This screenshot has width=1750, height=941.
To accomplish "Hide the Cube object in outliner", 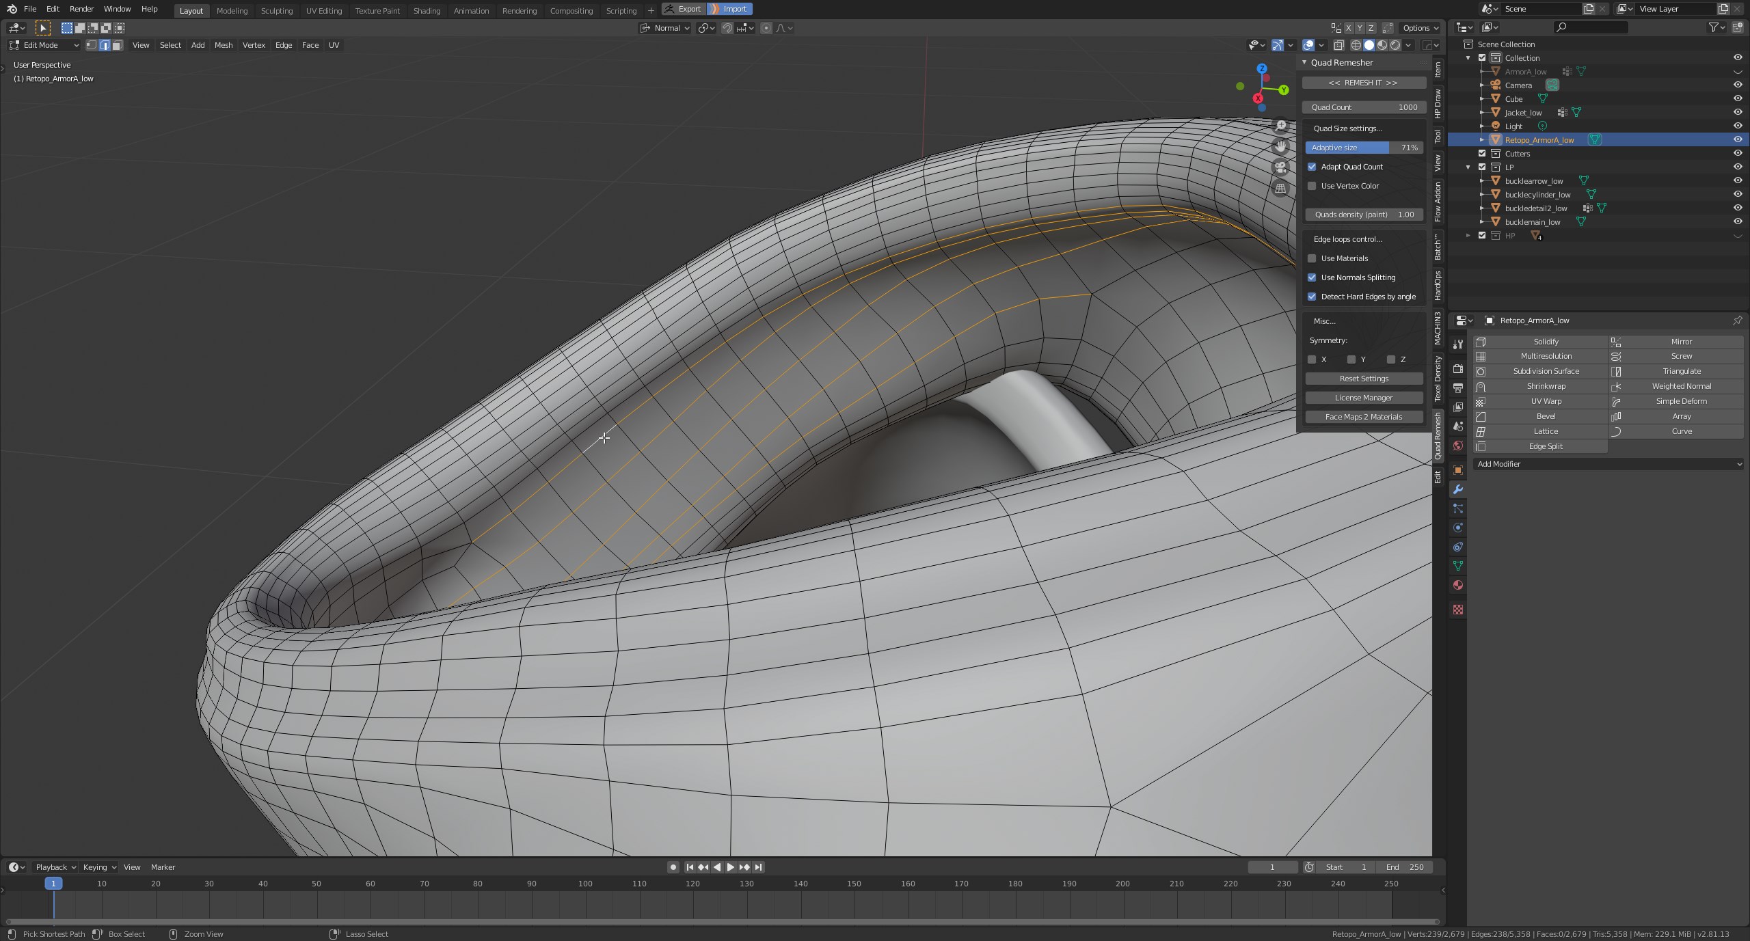I will [1737, 98].
